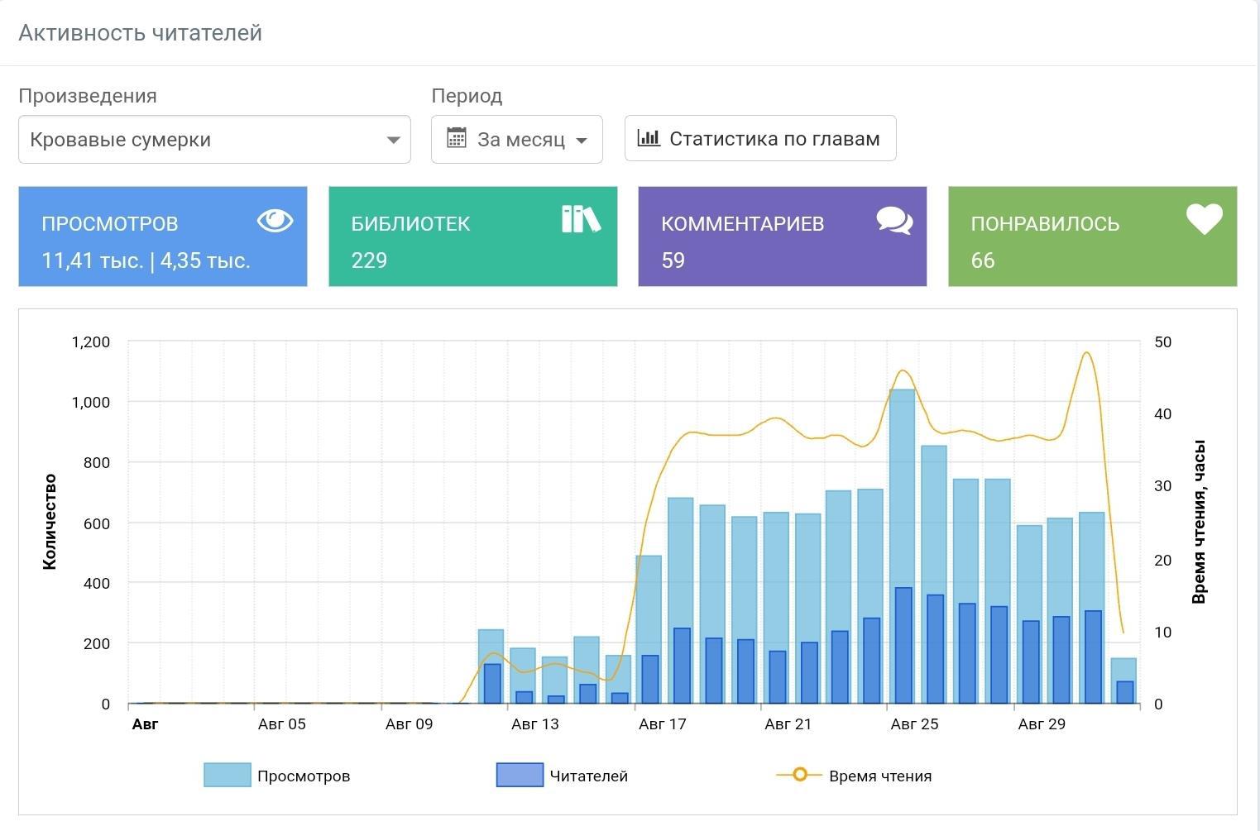Toggle the Просмотров series in chart legend
1260x831 pixels.
click(277, 776)
